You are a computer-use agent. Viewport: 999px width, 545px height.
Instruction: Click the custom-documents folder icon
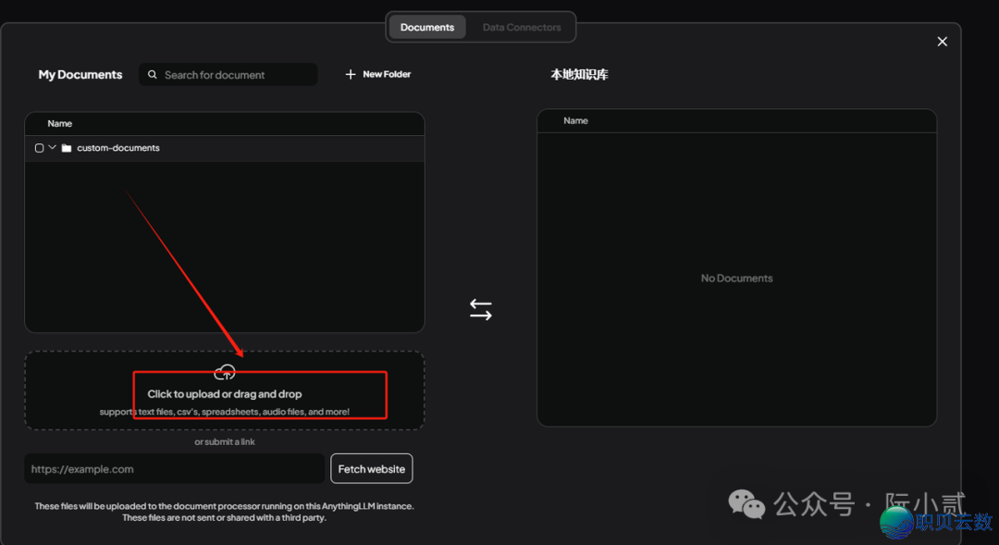pos(67,148)
